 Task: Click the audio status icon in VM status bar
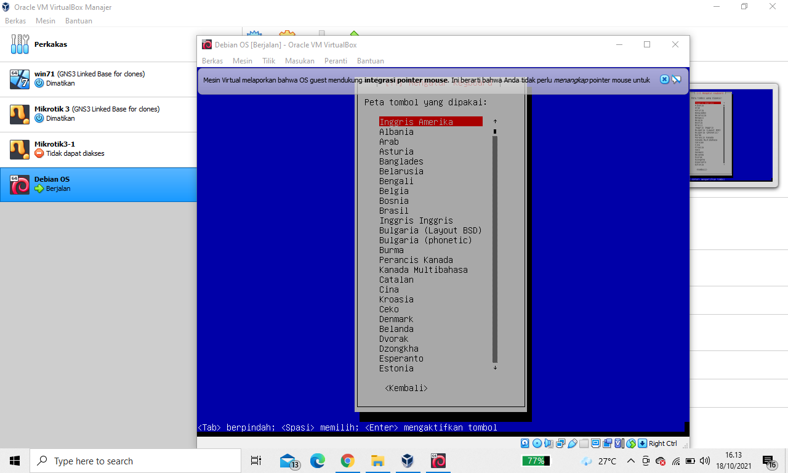pos(549,443)
